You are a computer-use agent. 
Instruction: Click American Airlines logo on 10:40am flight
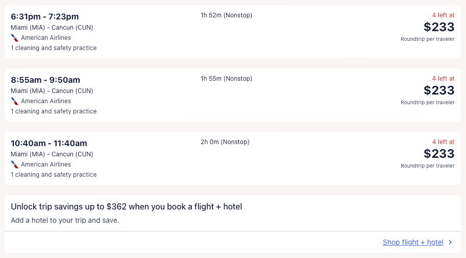click(x=15, y=165)
